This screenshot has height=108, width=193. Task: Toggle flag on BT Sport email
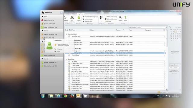(x=164, y=61)
